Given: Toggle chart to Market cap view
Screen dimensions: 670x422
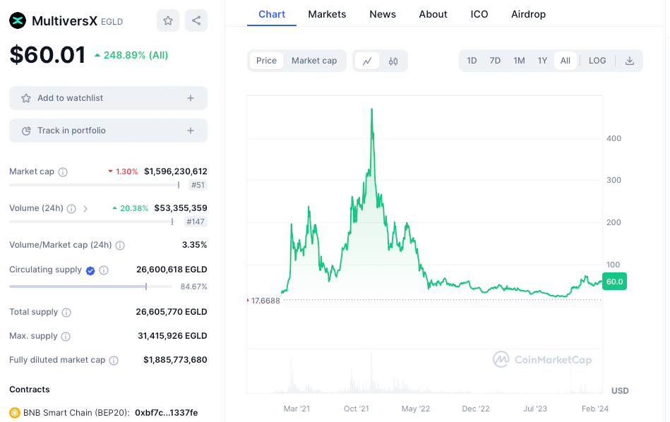Looking at the screenshot, I should [x=314, y=61].
